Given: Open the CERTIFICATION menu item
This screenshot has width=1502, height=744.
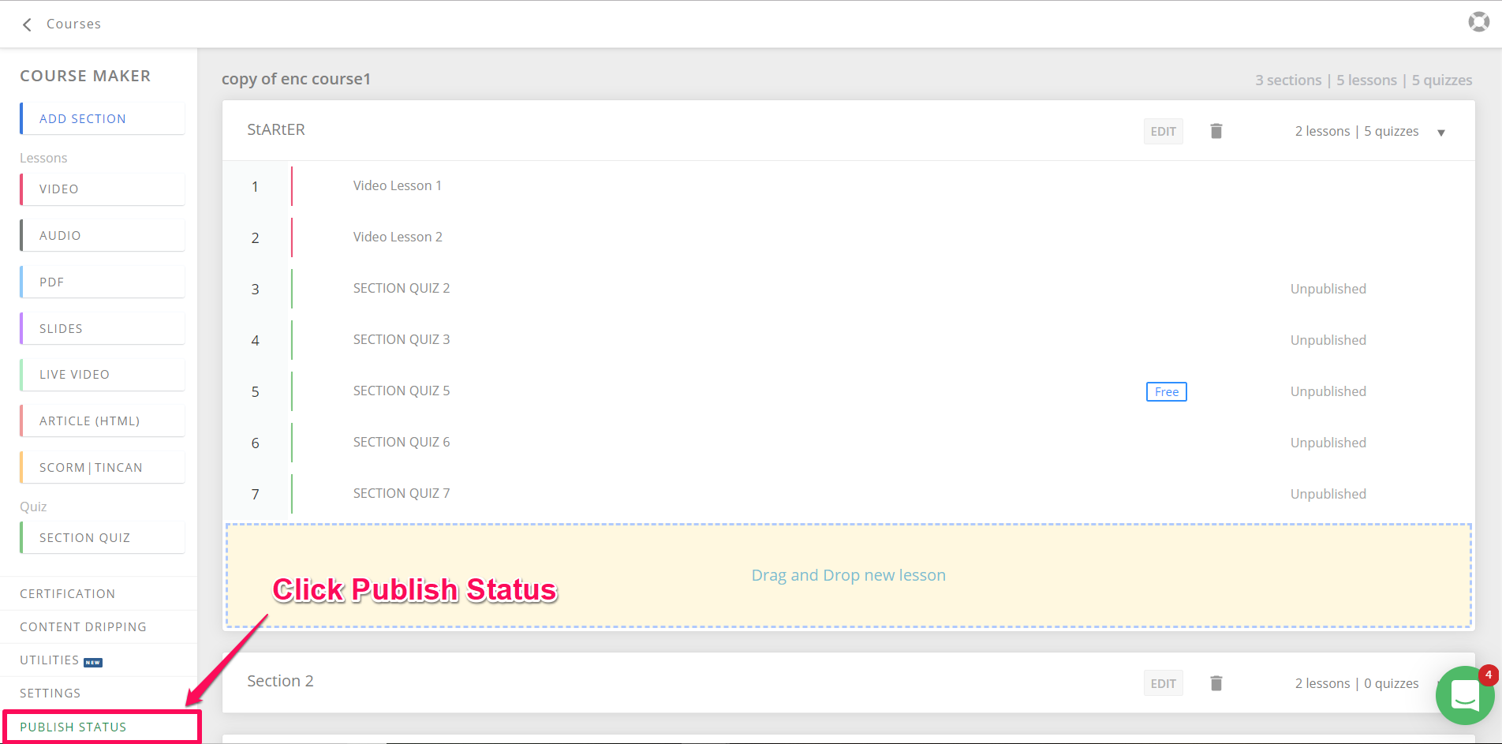Looking at the screenshot, I should (x=68, y=594).
